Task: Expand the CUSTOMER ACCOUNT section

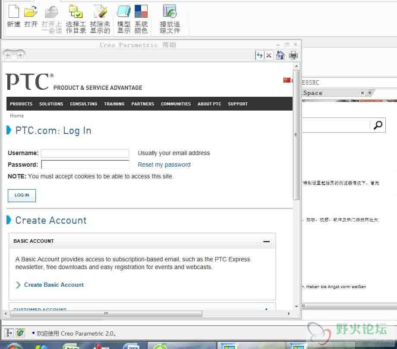Action: 266,309
